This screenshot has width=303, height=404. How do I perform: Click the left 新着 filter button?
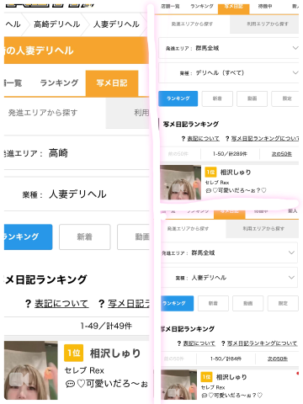[x=85, y=237]
